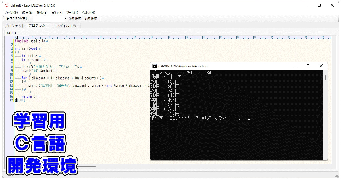Click cmd output line '1割引 = 1111円'
This screenshot has width=341, height=179.
[x=166, y=77]
